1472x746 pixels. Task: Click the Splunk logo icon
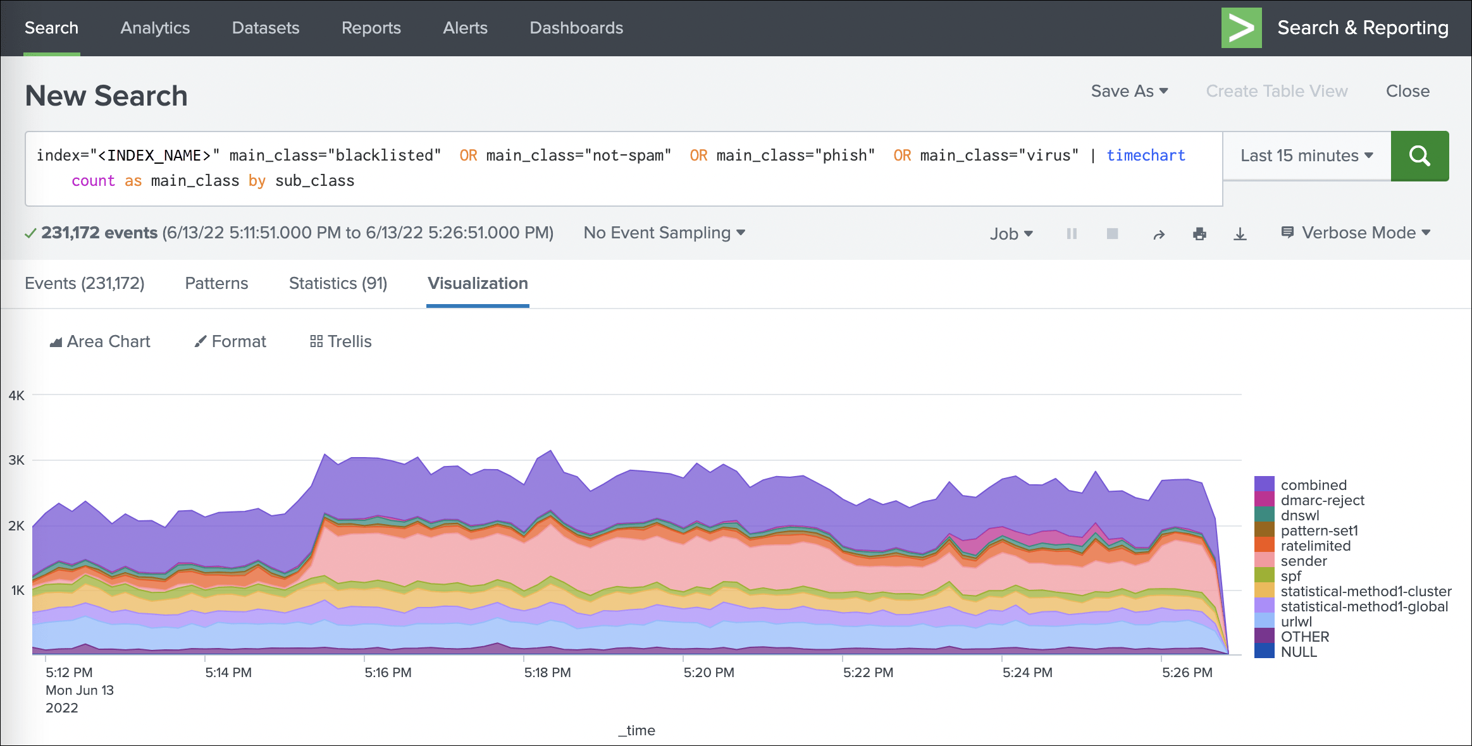pos(1241,28)
